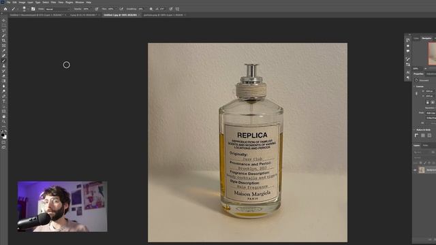Viewport: 436px width, 245px height.
Task: Select the Rectangle shape tool
Action: click(3, 111)
